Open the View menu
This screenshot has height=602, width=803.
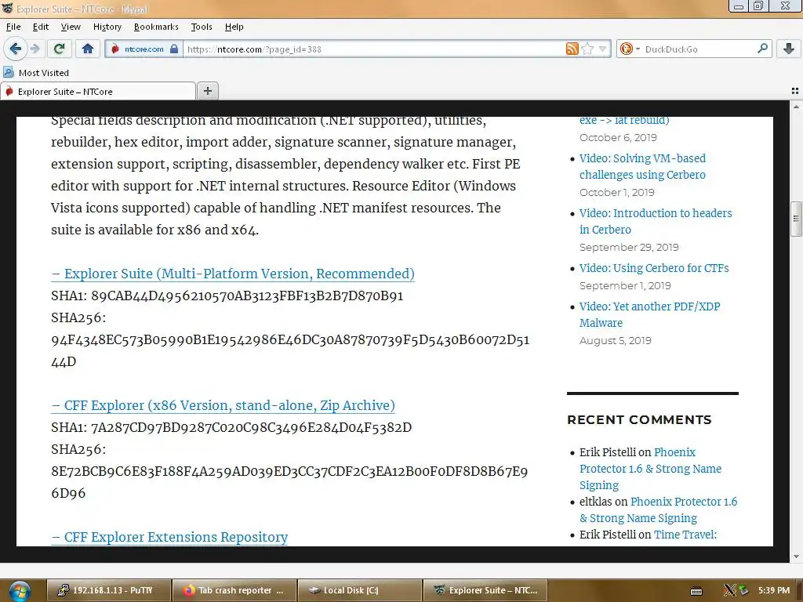(71, 27)
